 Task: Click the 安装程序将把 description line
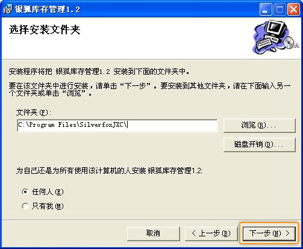pos(99,72)
